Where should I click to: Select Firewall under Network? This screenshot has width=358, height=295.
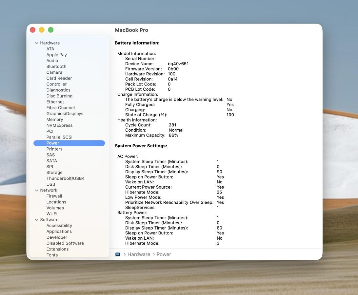tap(54, 196)
